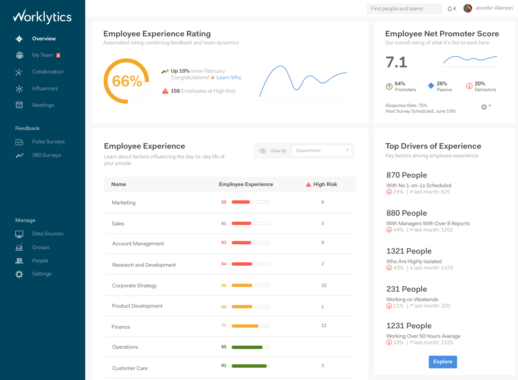Click the Pulse Surveys icon
Image resolution: width=518 pixels, height=380 pixels.
point(19,142)
